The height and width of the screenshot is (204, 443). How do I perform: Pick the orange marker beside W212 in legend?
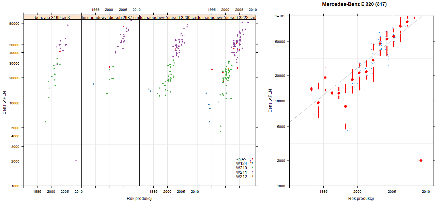tap(253, 176)
